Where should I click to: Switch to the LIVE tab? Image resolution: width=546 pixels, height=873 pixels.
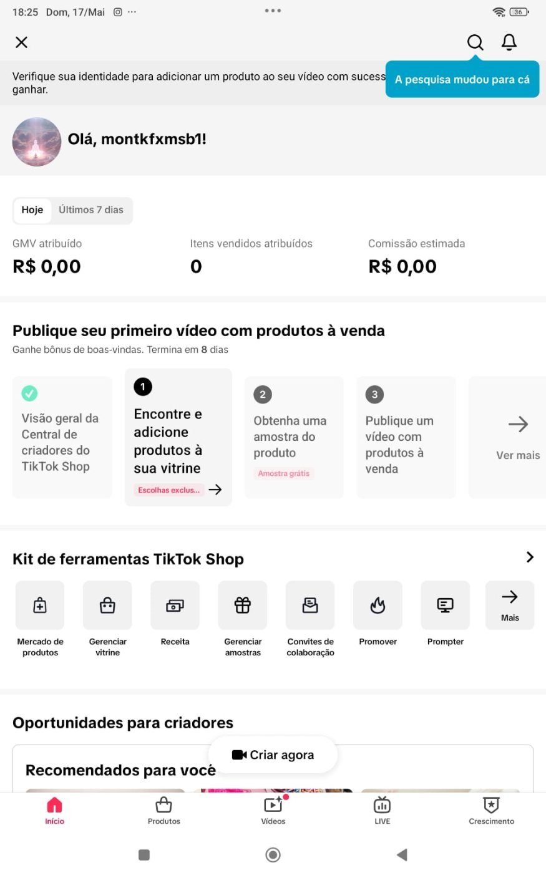pyautogui.click(x=383, y=811)
